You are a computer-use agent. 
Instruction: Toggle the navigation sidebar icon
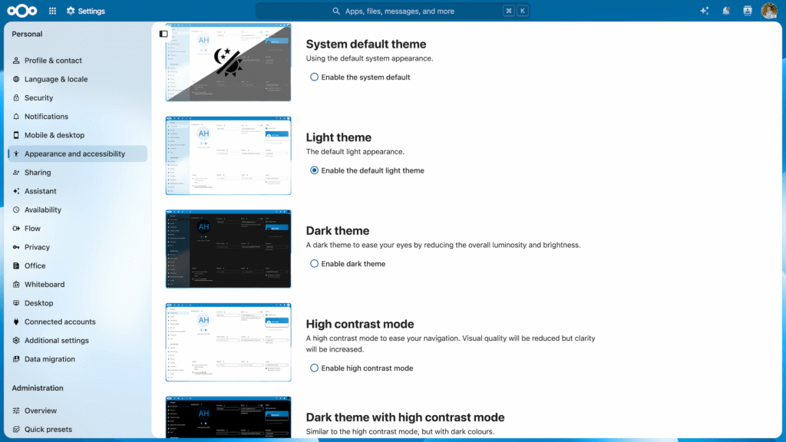[163, 34]
